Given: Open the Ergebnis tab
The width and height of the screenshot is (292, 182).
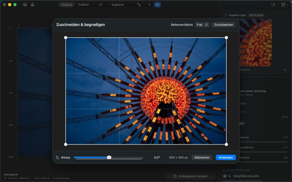Looking at the screenshot, I should click(117, 5).
